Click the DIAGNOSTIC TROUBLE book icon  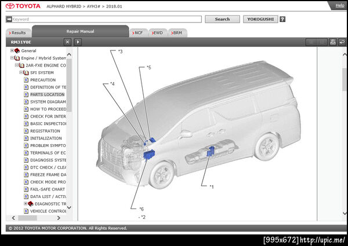coord(31,204)
